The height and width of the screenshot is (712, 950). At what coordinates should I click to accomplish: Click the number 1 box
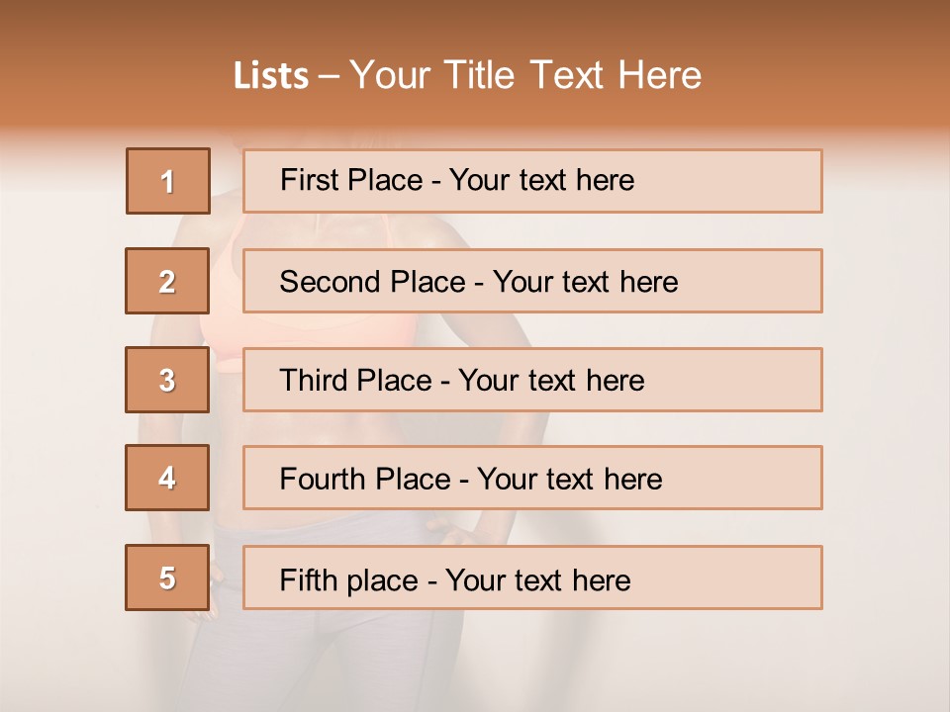pyautogui.click(x=168, y=181)
